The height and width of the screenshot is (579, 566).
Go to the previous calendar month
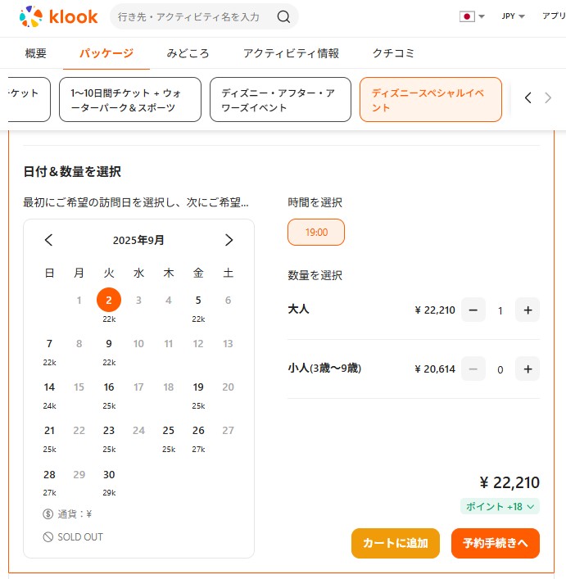48,240
